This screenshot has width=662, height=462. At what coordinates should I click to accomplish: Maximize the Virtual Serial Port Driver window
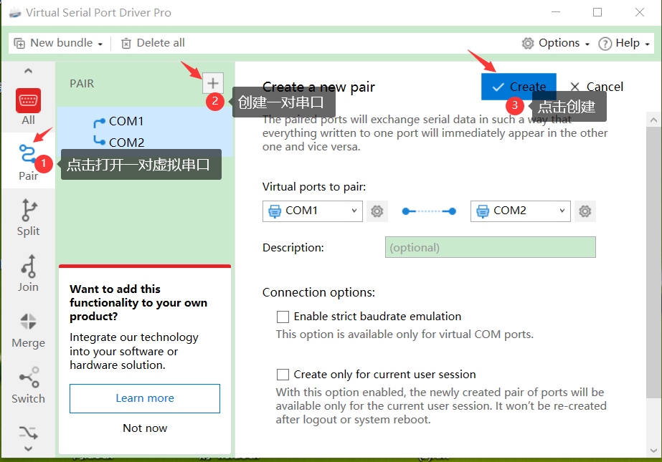click(x=597, y=12)
